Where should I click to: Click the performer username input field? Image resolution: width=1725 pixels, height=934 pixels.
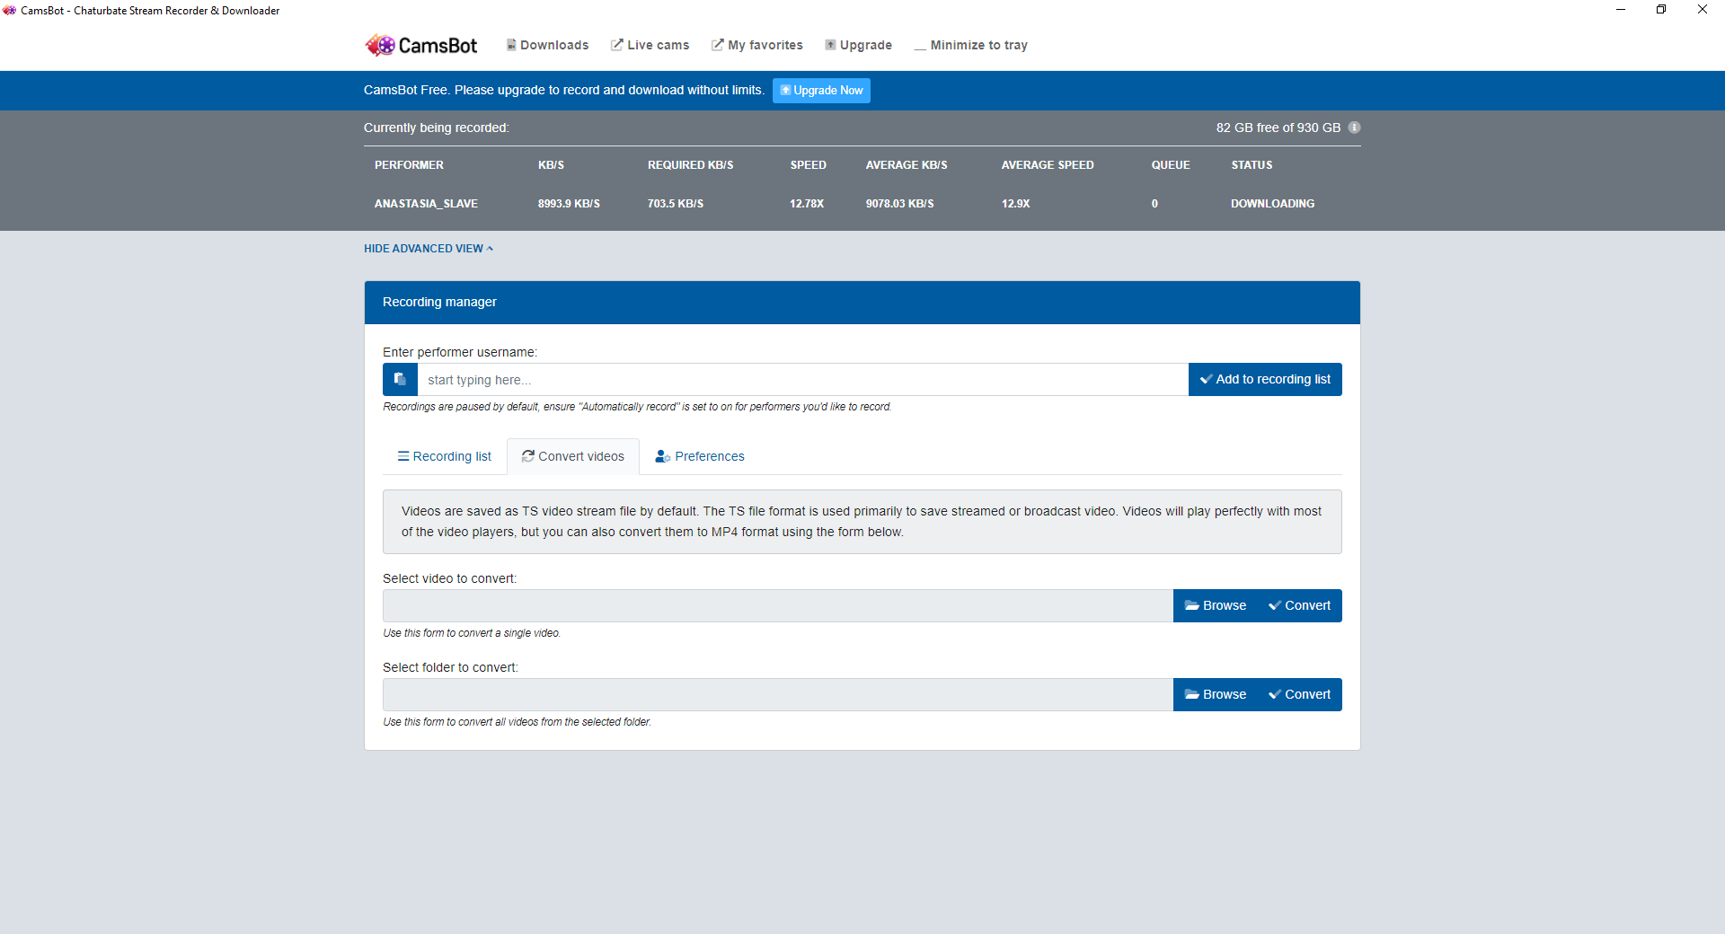click(802, 379)
